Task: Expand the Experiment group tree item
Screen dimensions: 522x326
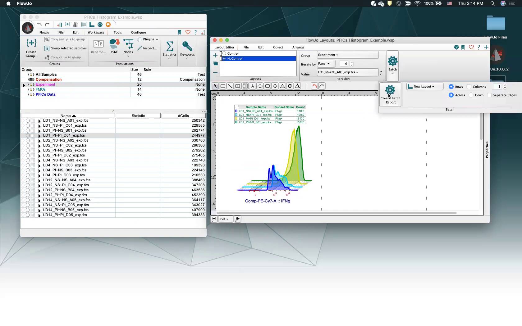Action: click(x=24, y=85)
